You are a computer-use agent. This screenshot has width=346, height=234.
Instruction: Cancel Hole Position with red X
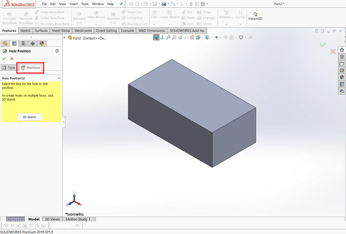(12, 58)
